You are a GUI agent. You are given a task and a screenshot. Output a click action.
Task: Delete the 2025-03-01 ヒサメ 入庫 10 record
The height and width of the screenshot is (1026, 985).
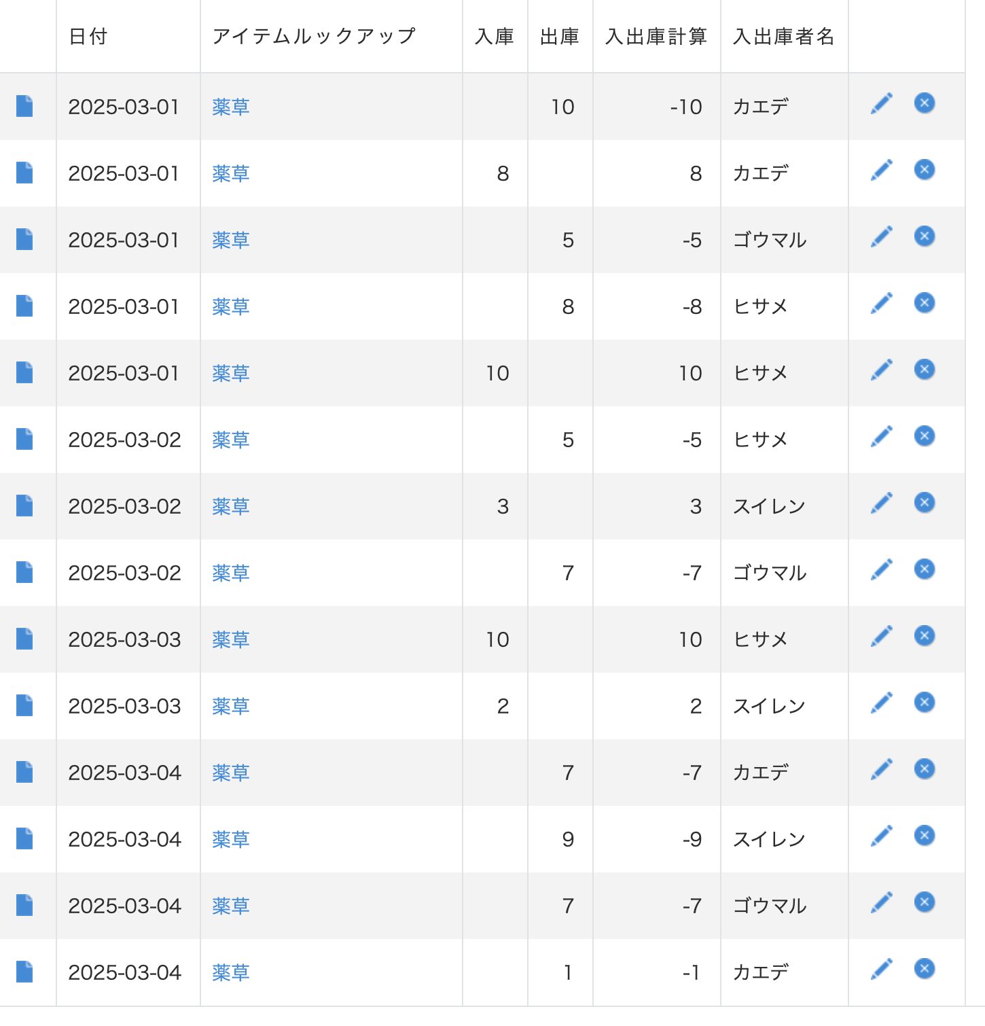point(924,370)
